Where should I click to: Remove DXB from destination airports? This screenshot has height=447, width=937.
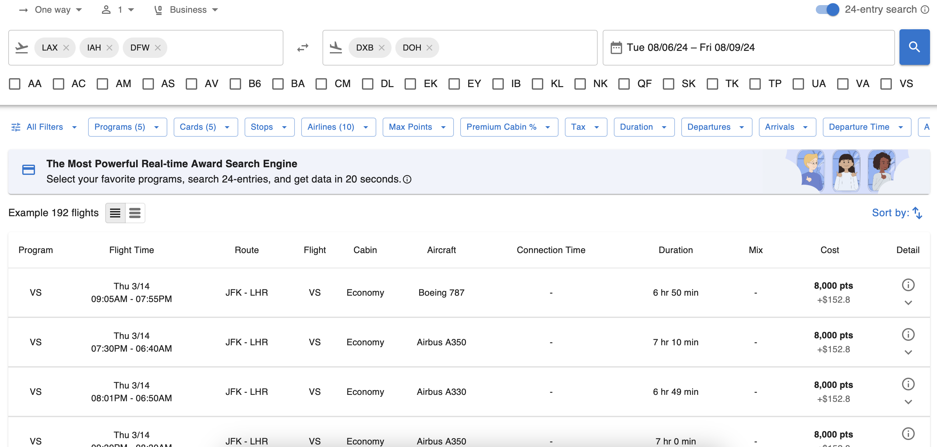tap(382, 48)
